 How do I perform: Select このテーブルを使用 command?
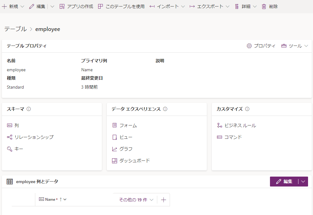pos(125,7)
